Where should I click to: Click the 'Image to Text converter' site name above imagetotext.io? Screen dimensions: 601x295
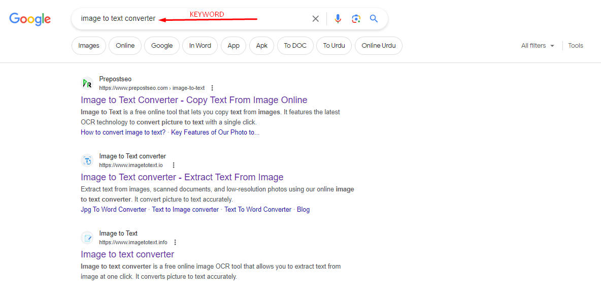click(132, 156)
